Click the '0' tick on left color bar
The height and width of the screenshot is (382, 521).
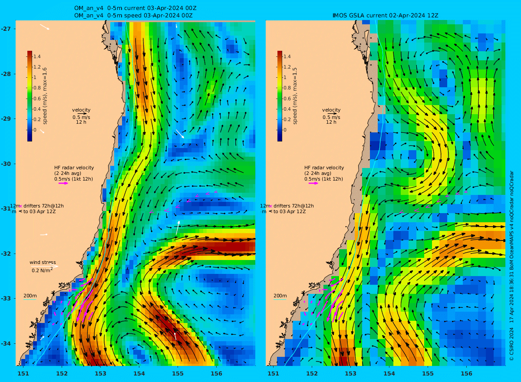tap(36, 130)
